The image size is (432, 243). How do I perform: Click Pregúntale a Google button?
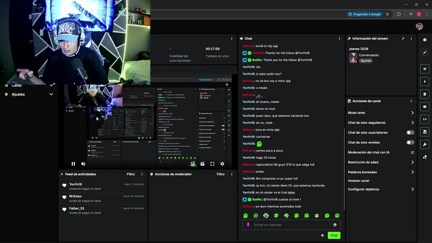click(x=365, y=14)
